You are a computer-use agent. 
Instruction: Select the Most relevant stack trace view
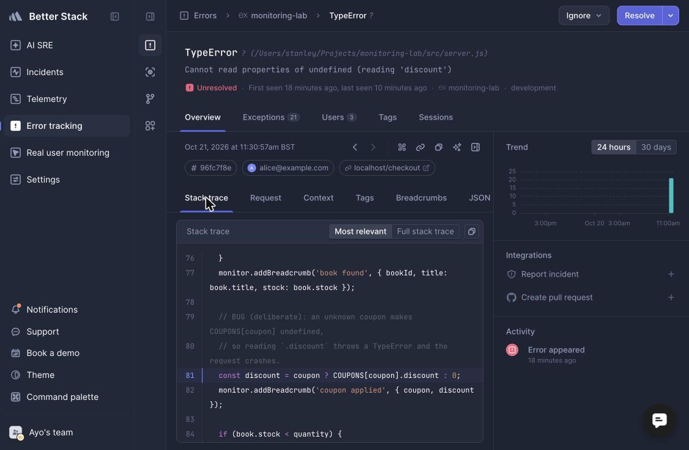[x=360, y=231]
